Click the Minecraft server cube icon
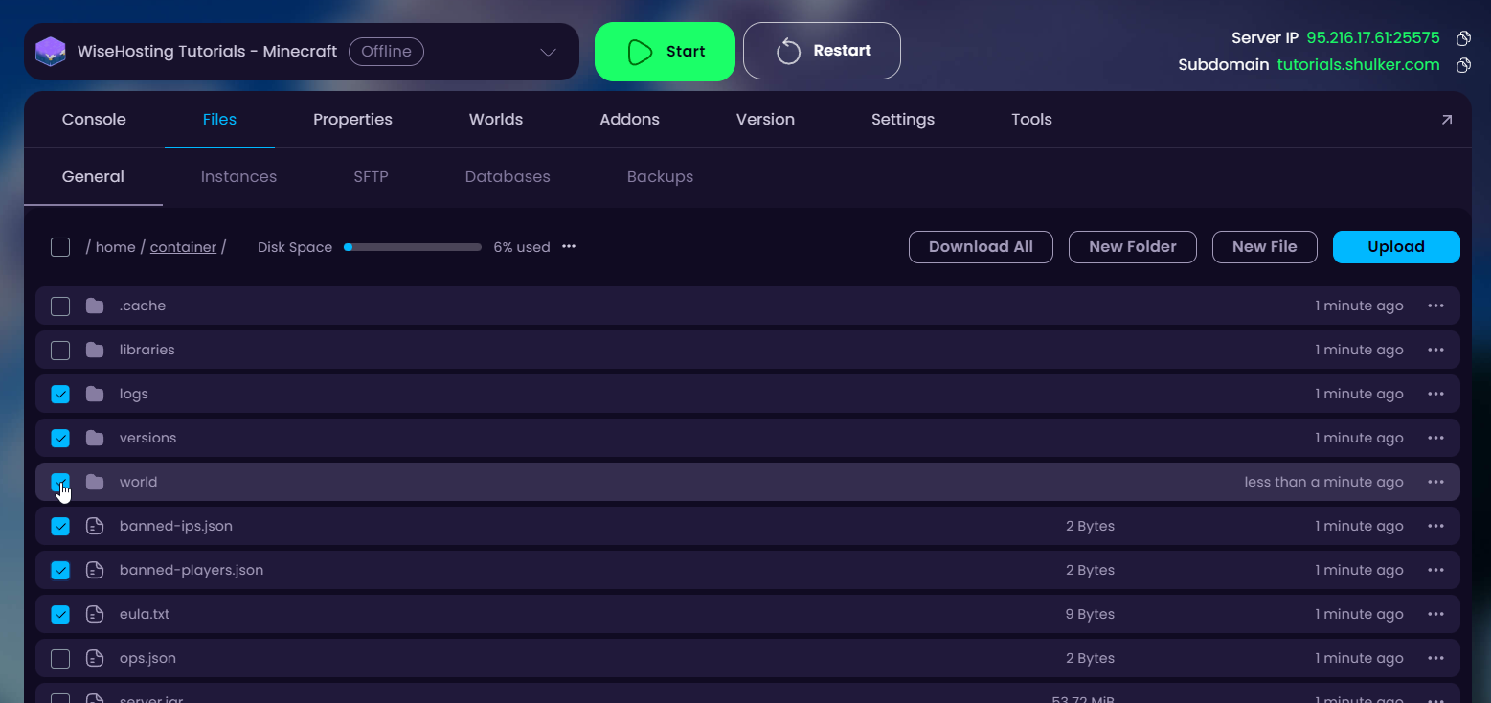Screen dimensions: 1491x703 click(51, 52)
